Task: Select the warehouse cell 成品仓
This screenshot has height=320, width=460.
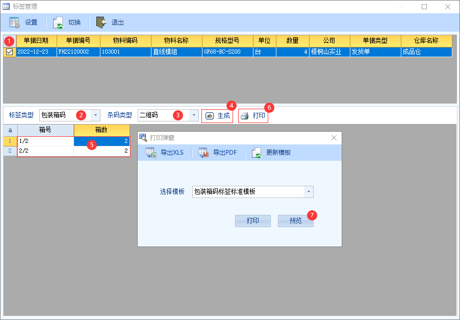Action: (426, 52)
